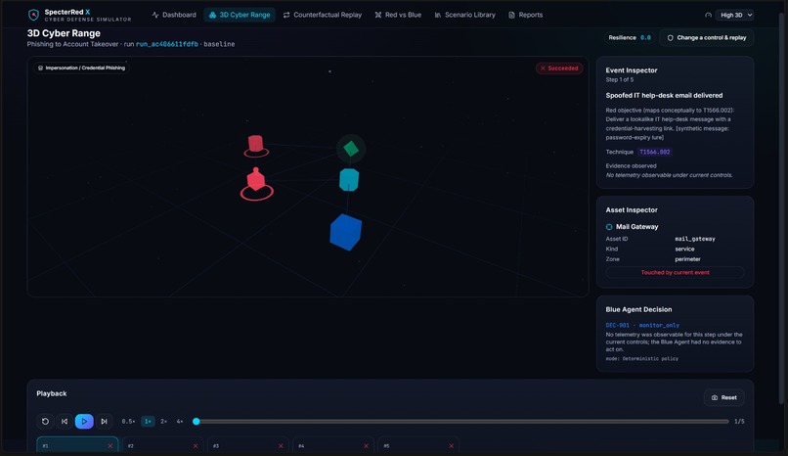Set playback speed to 2×

(163, 422)
